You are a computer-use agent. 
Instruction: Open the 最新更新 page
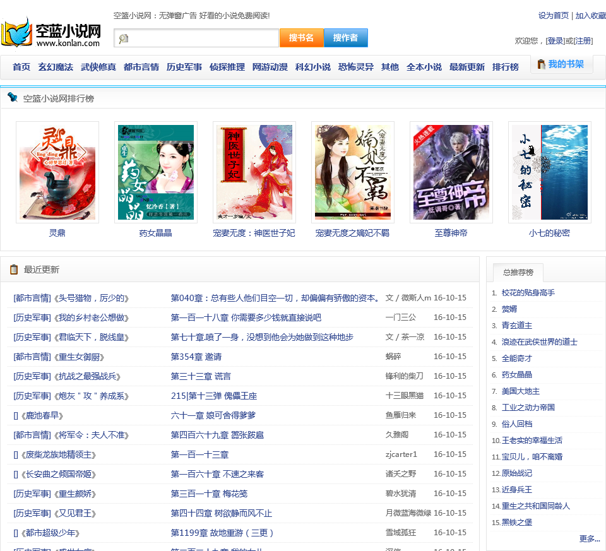[467, 67]
